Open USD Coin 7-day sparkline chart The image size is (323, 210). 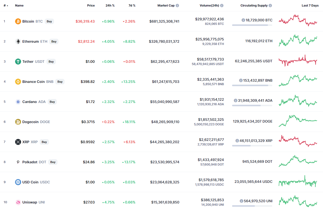[x=298, y=181]
